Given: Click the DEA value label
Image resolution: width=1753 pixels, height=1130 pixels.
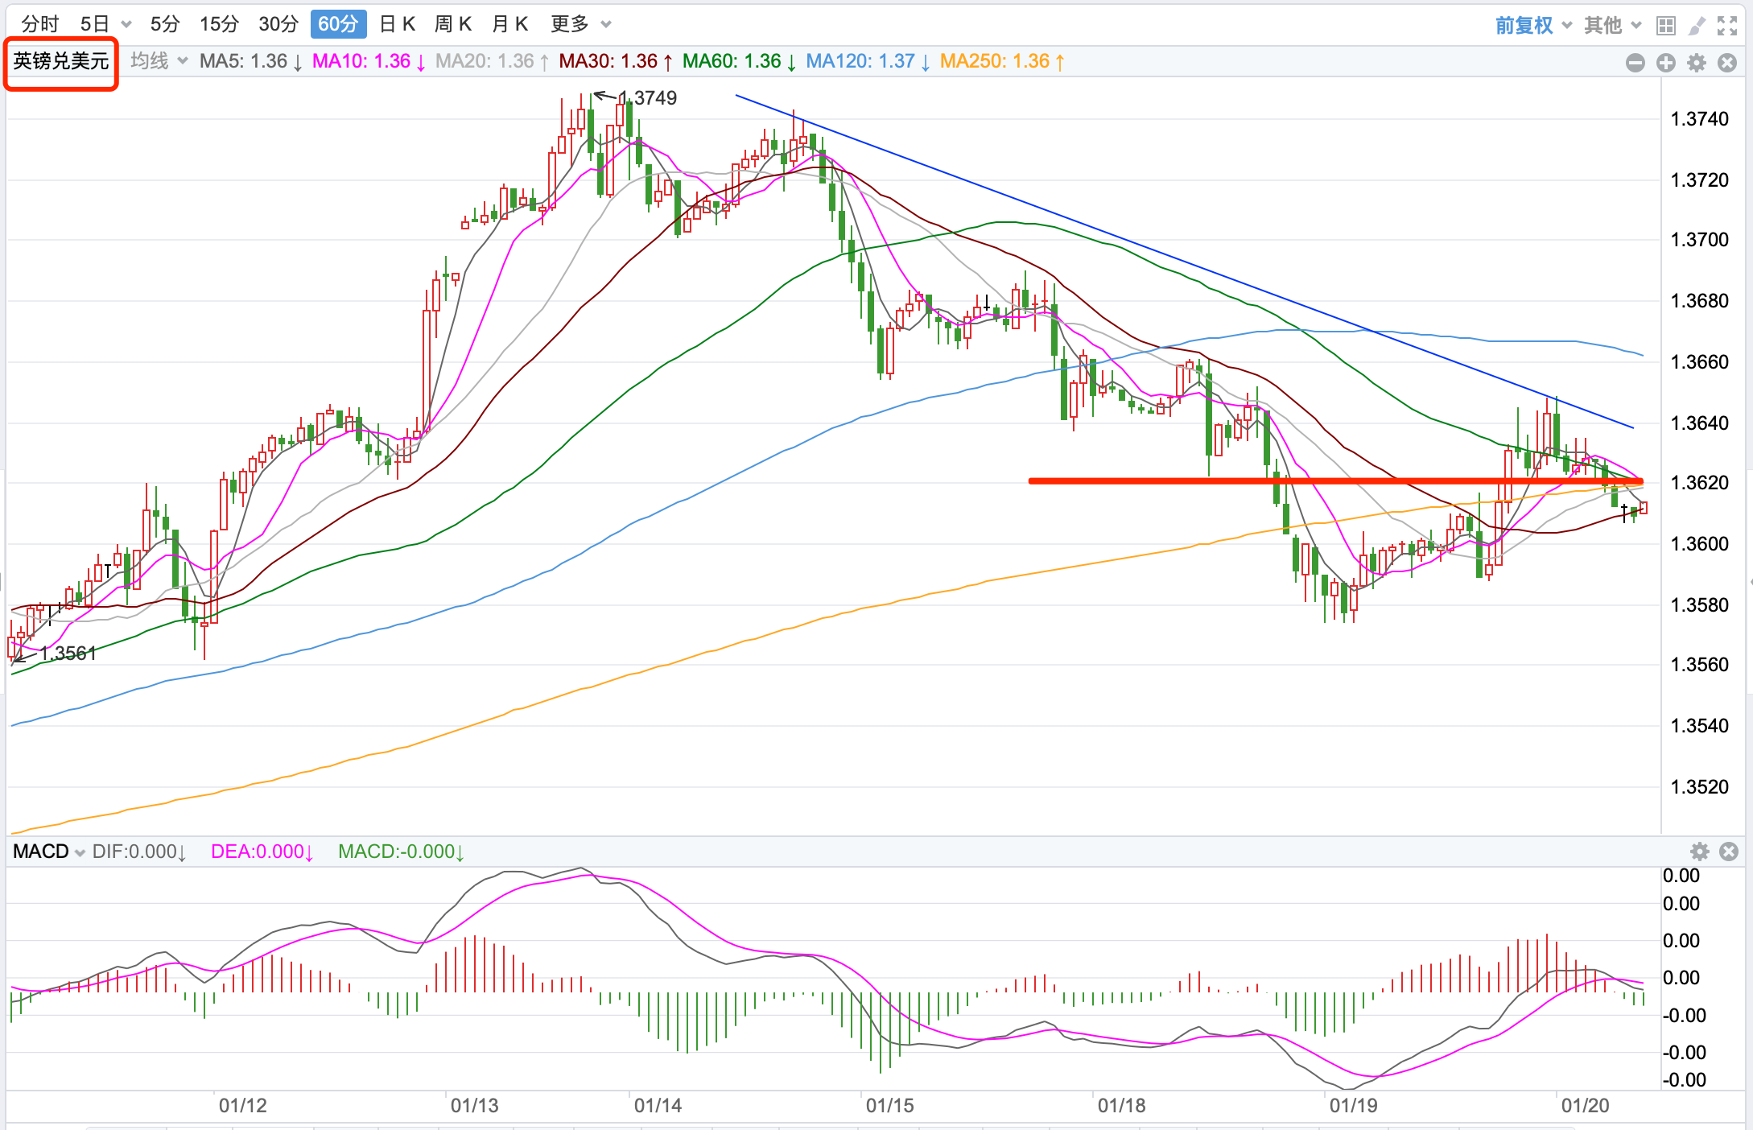Looking at the screenshot, I should pyautogui.click(x=262, y=852).
